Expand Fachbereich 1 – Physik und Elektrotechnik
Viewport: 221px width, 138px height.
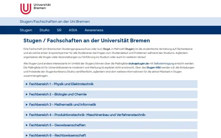pos(110,84)
